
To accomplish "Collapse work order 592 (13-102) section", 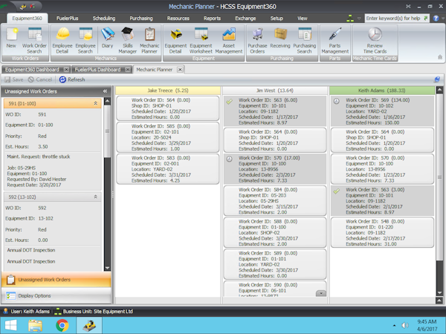I will pyautogui.click(x=96, y=197).
